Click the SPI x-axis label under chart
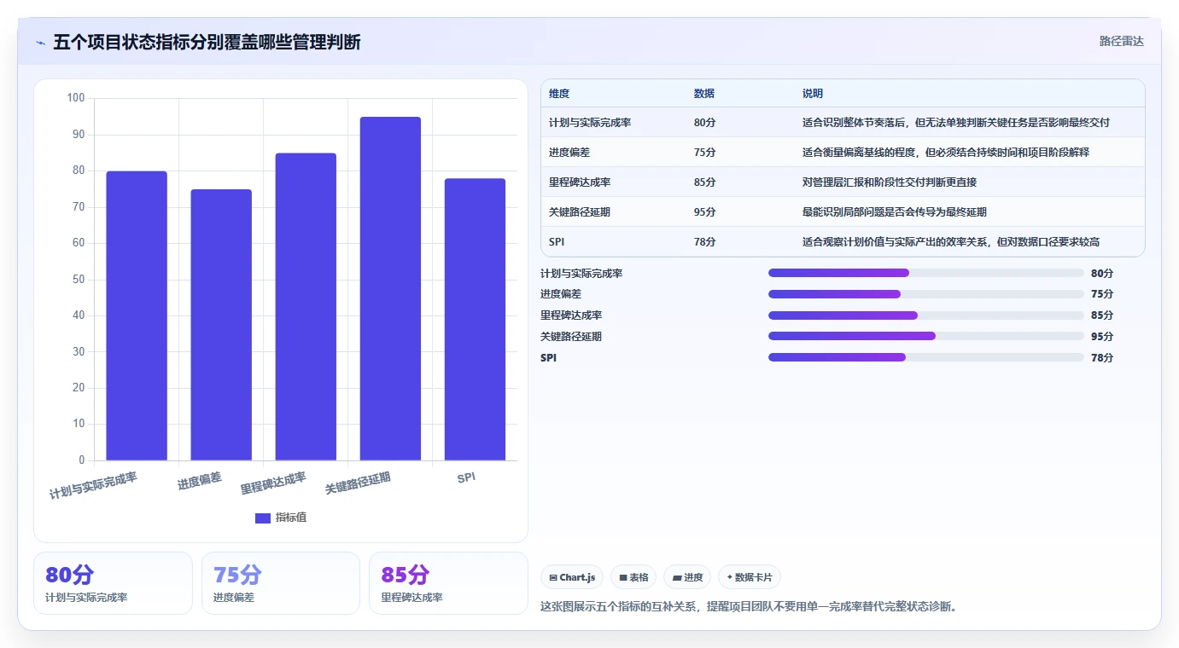 click(466, 477)
